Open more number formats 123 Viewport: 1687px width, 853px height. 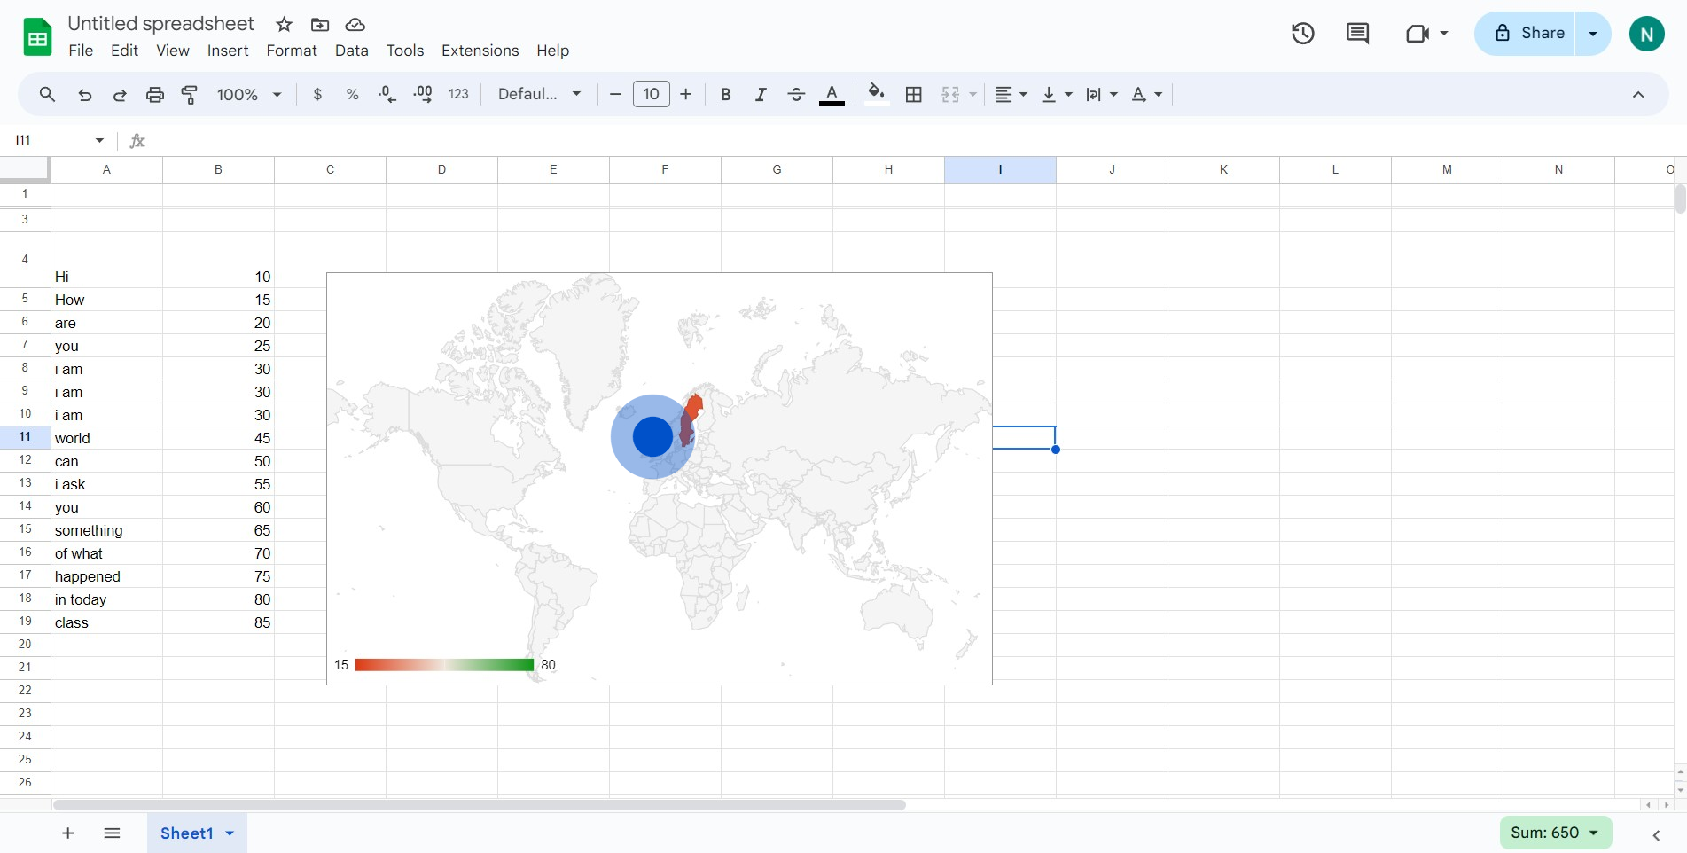(458, 95)
